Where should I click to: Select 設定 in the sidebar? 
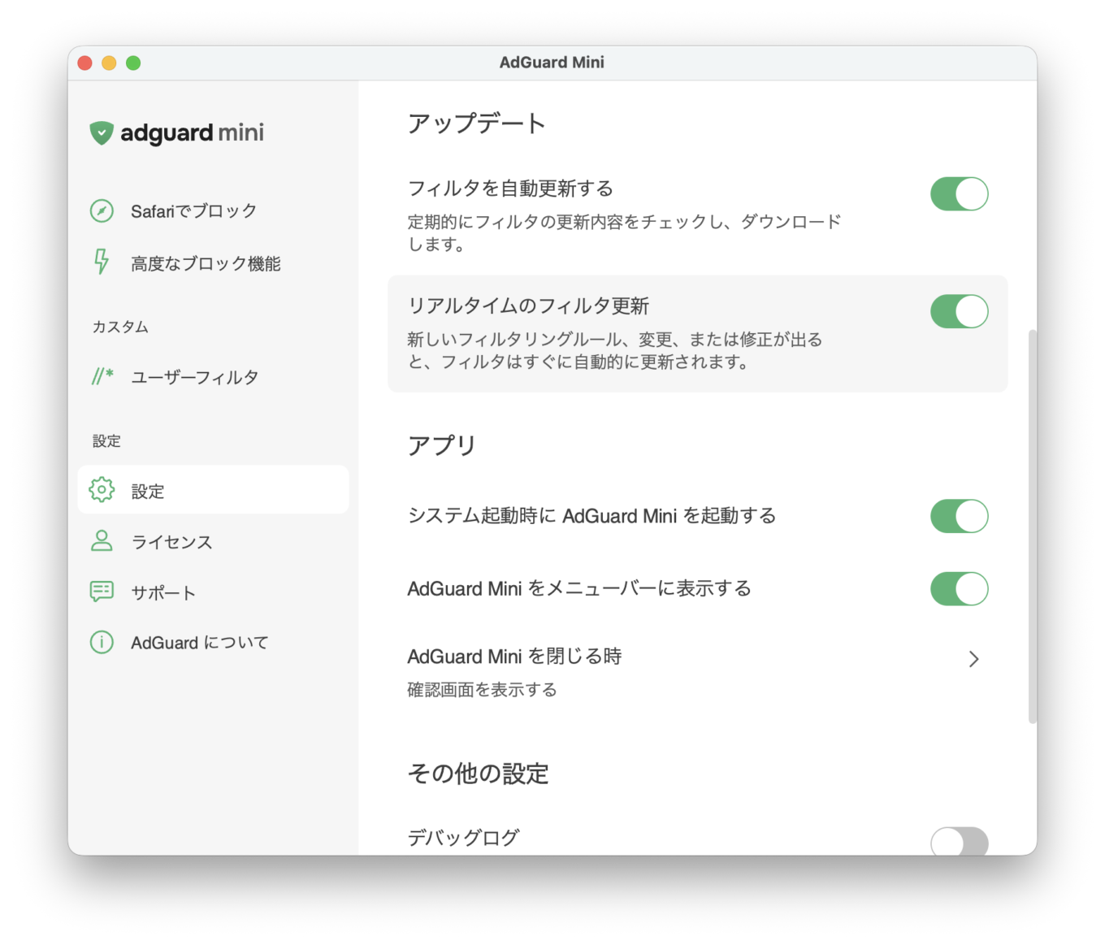click(147, 490)
